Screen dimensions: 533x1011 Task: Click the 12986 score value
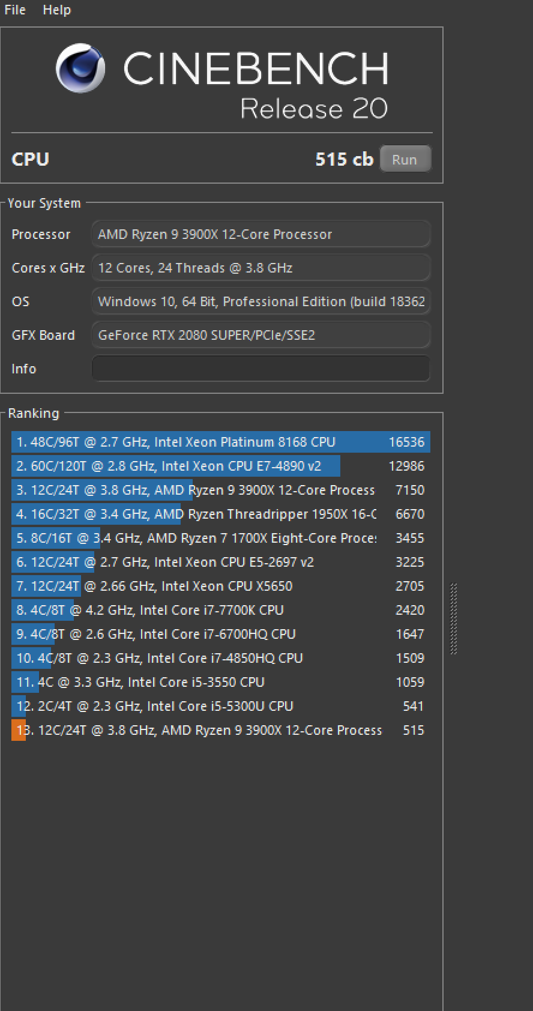[x=406, y=466]
